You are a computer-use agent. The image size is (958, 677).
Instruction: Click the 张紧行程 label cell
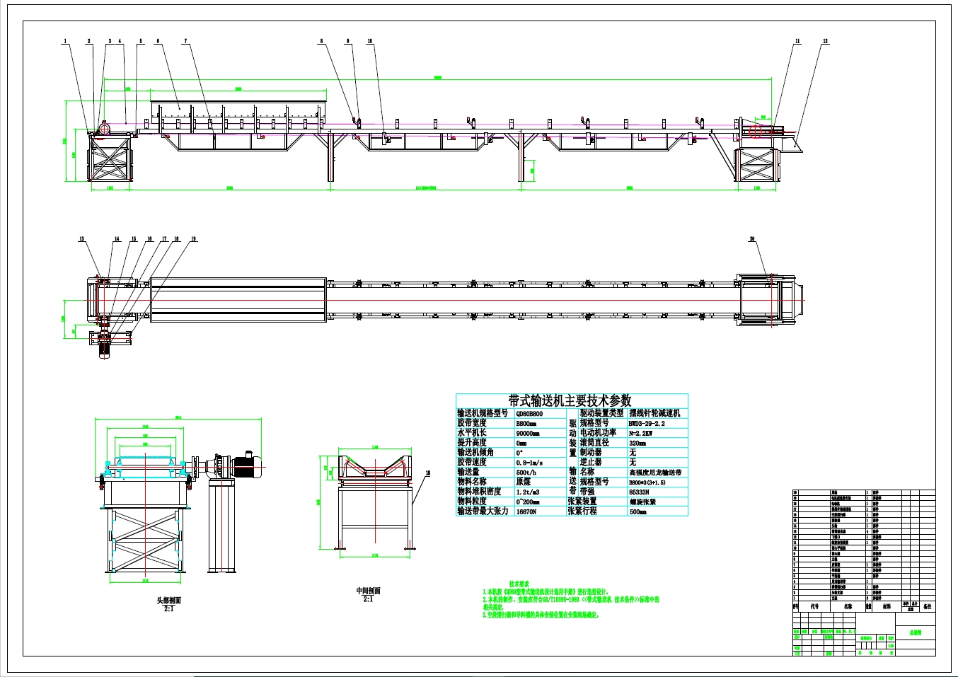(582, 511)
